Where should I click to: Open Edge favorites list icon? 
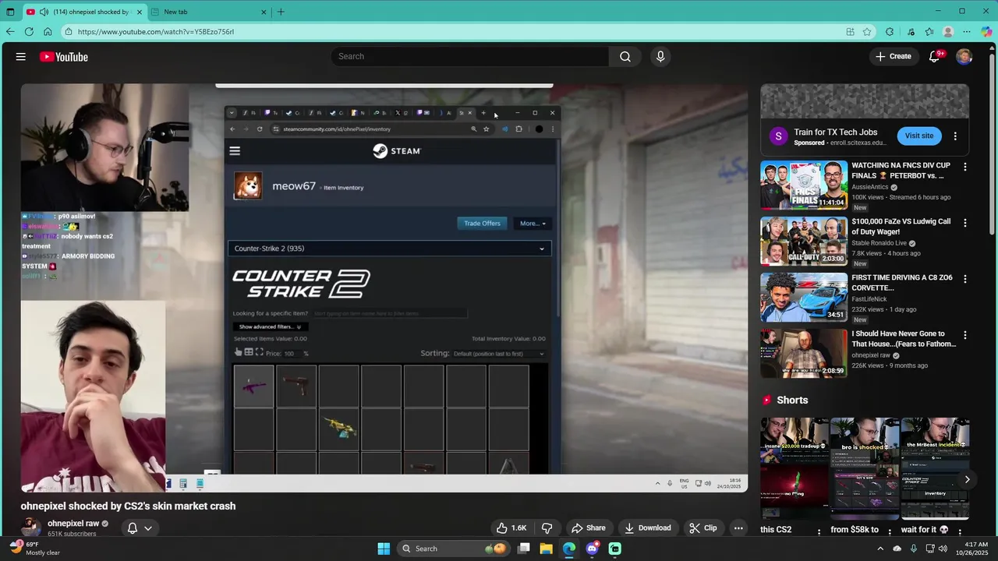929,32
